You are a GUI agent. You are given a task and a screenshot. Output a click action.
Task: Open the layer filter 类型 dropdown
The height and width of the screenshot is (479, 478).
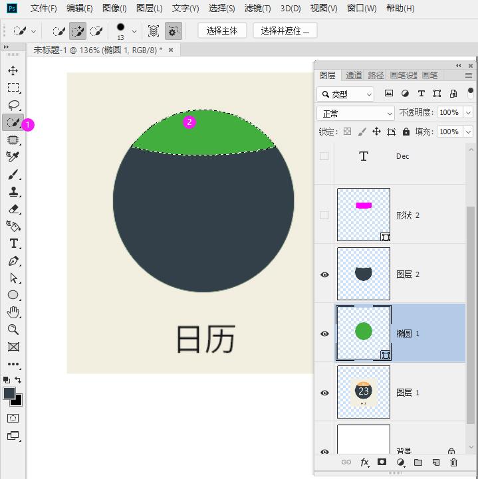click(345, 94)
